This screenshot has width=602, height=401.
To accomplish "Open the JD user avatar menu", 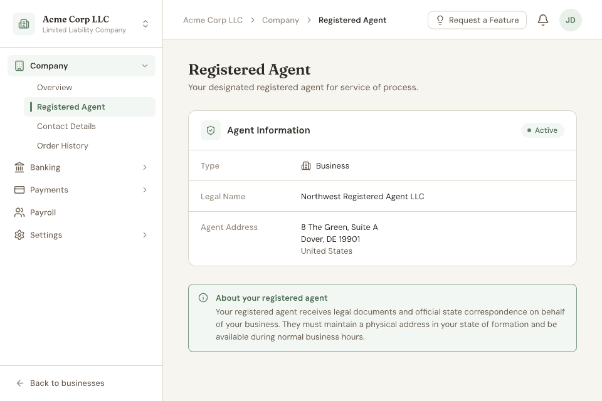I will 570,20.
